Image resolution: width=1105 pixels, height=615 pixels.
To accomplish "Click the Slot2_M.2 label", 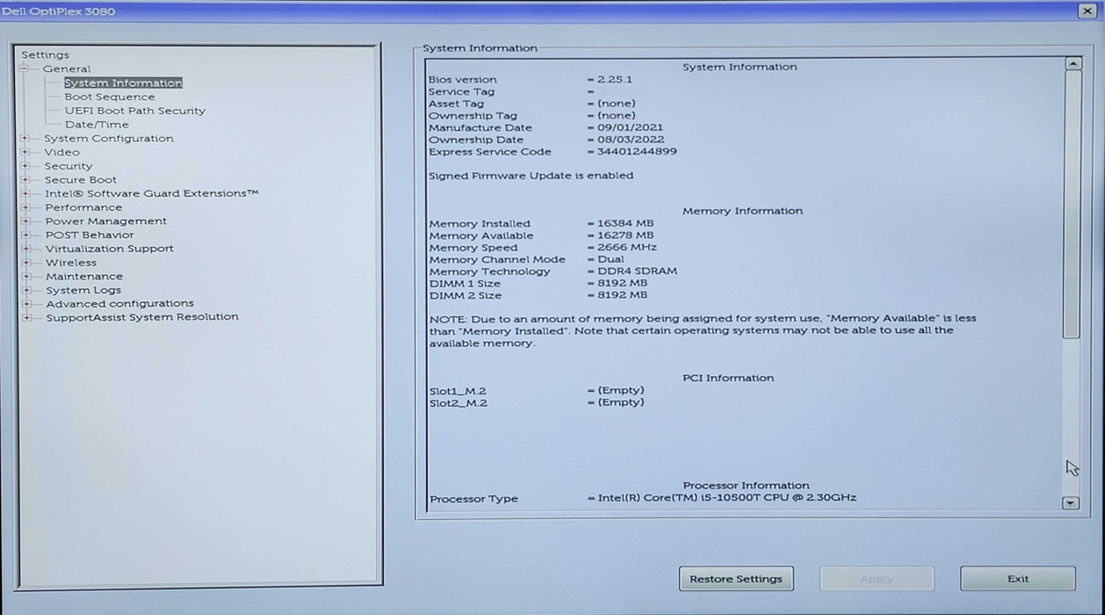I will pos(458,402).
